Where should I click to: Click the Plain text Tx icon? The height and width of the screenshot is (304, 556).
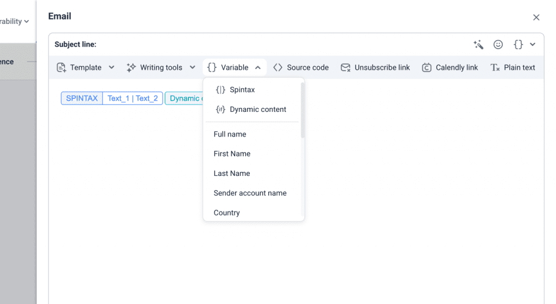[x=495, y=67]
